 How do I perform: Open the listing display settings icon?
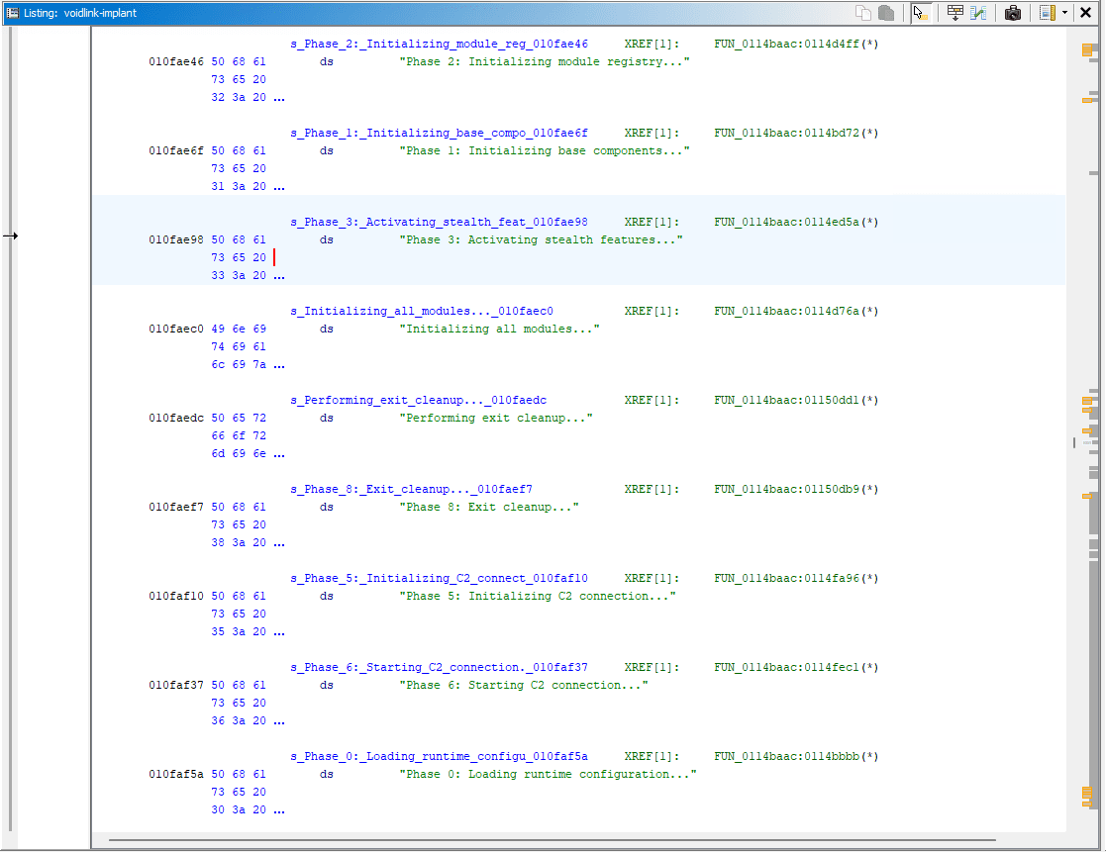[1046, 13]
